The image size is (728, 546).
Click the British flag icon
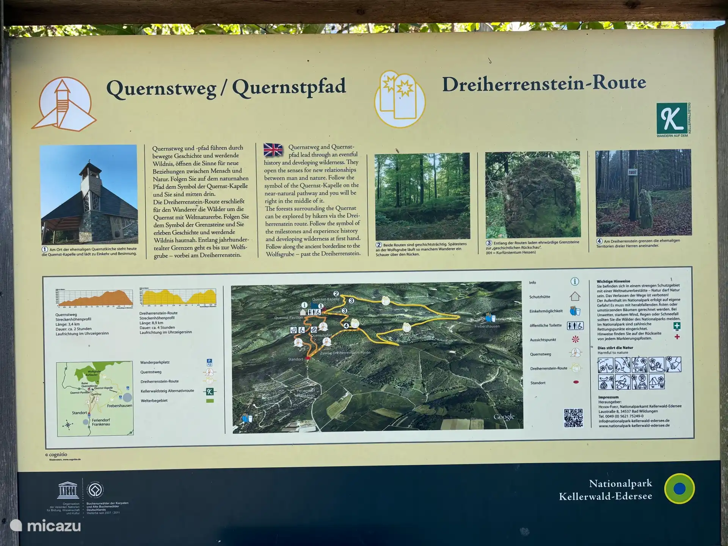(x=273, y=150)
